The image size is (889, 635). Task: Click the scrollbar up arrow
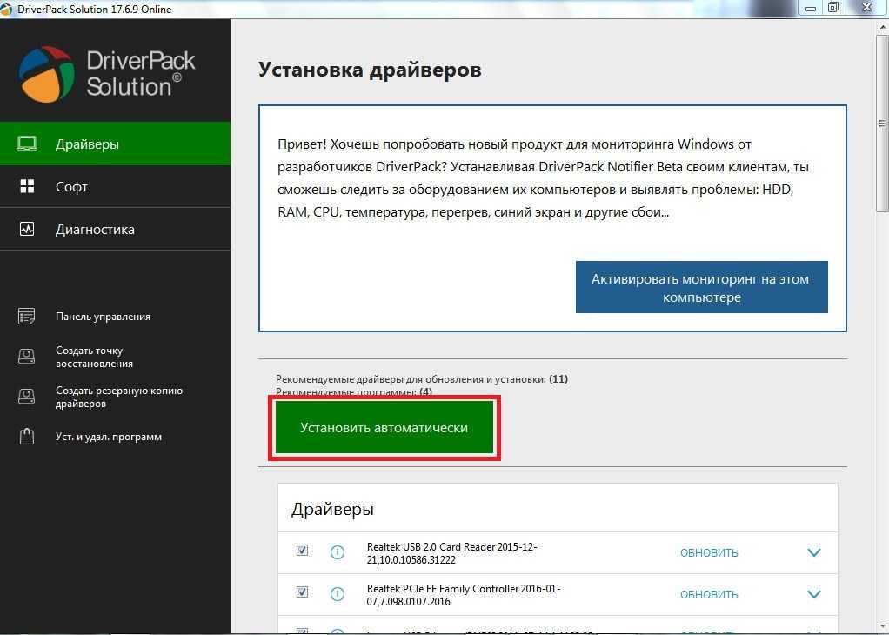pos(883,26)
